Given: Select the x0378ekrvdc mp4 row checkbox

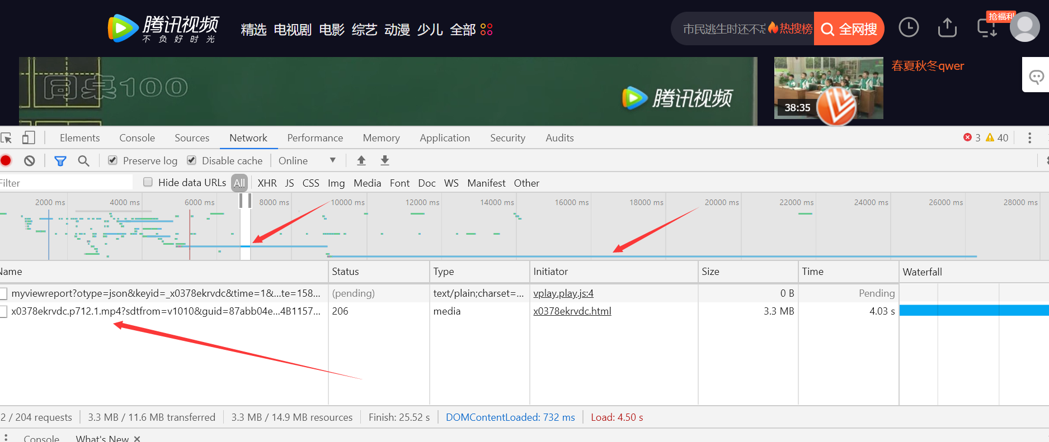Looking at the screenshot, I should point(3,311).
